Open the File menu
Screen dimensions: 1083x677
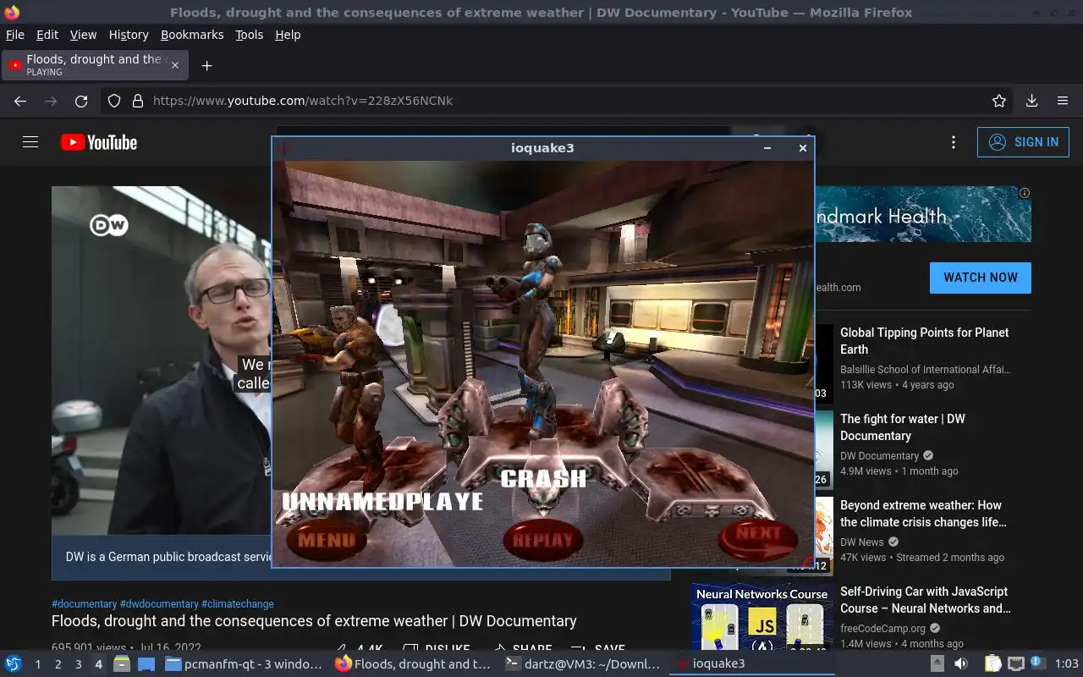[15, 35]
